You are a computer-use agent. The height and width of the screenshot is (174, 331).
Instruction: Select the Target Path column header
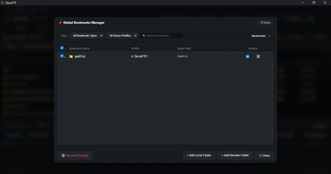pos(184,48)
